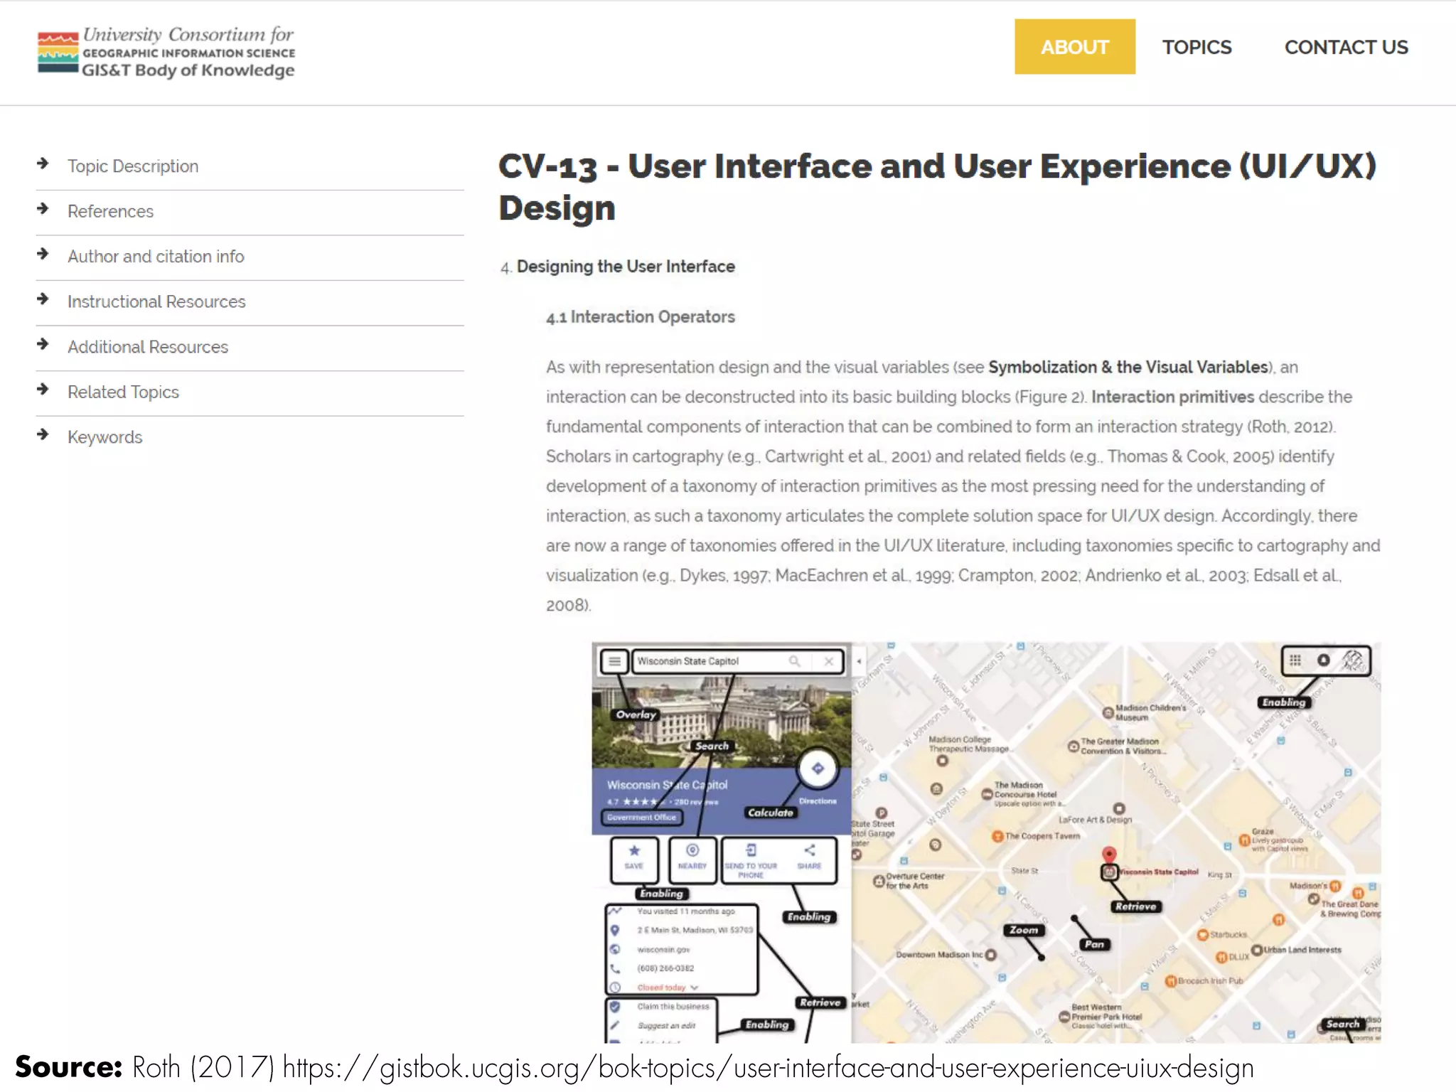This screenshot has height=1092, width=1456.
Task: Click the magnifier search icon in map figure
Action: [x=795, y=661]
